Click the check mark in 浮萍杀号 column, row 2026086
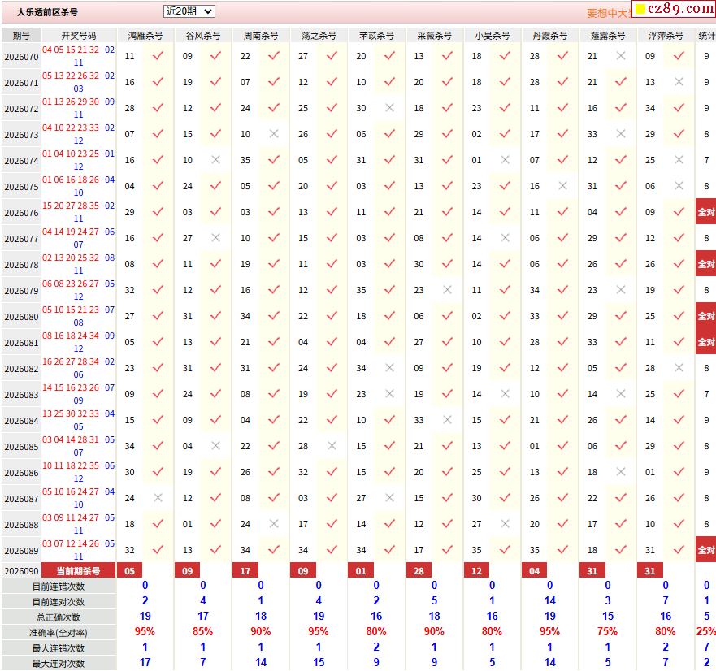Image resolution: width=716 pixels, height=671 pixels. [x=679, y=472]
